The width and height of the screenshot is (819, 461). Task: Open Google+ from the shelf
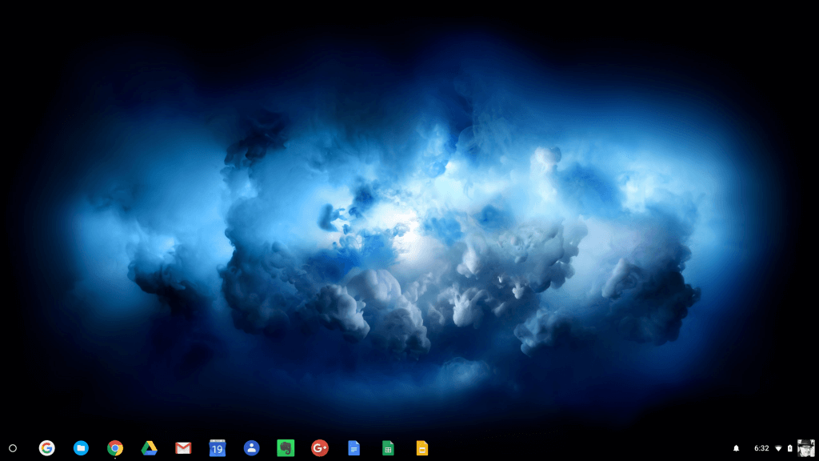pyautogui.click(x=320, y=448)
